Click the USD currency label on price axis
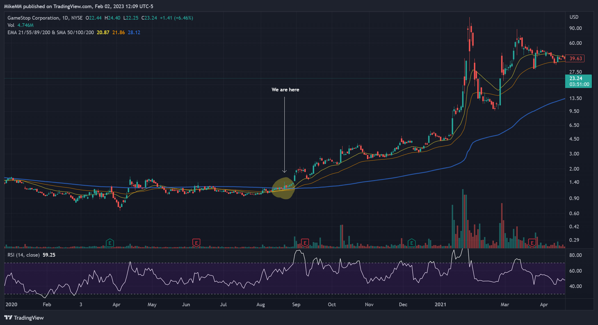 [x=574, y=17]
